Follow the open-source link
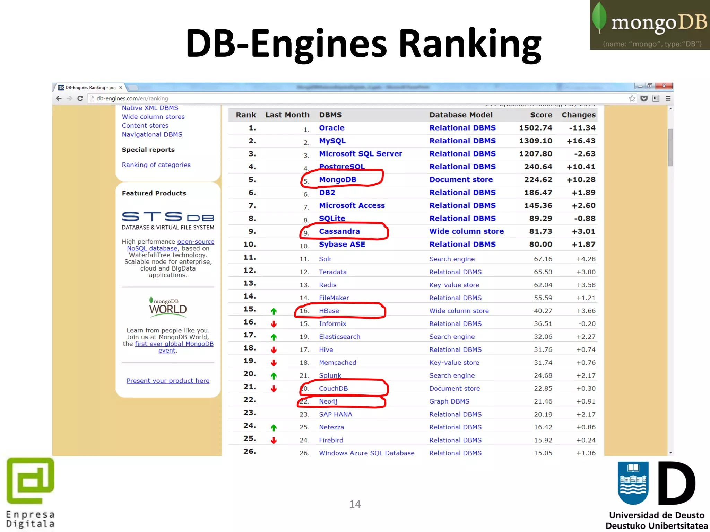Viewport: 710px width, 532px height. point(196,242)
